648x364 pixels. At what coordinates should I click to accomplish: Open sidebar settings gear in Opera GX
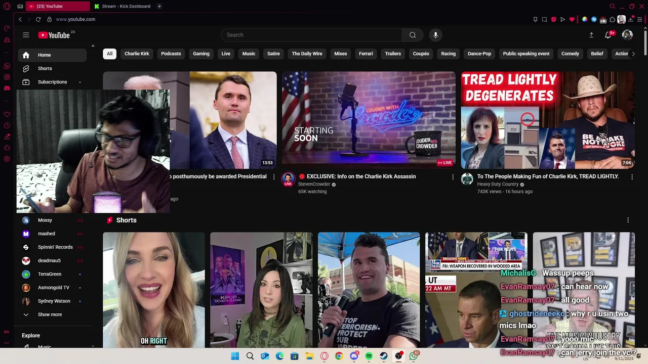click(7, 159)
